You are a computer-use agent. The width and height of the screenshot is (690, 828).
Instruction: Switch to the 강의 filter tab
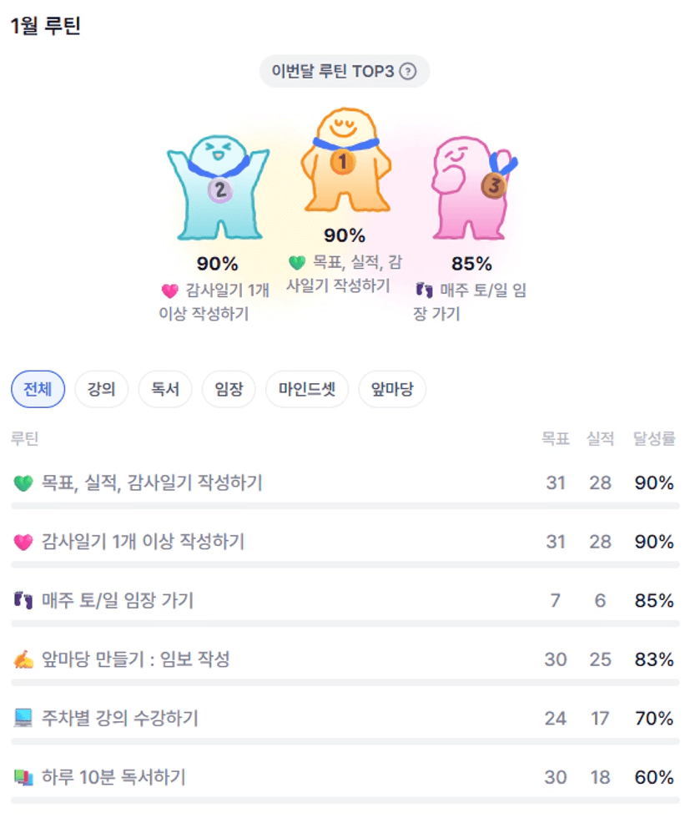click(101, 389)
